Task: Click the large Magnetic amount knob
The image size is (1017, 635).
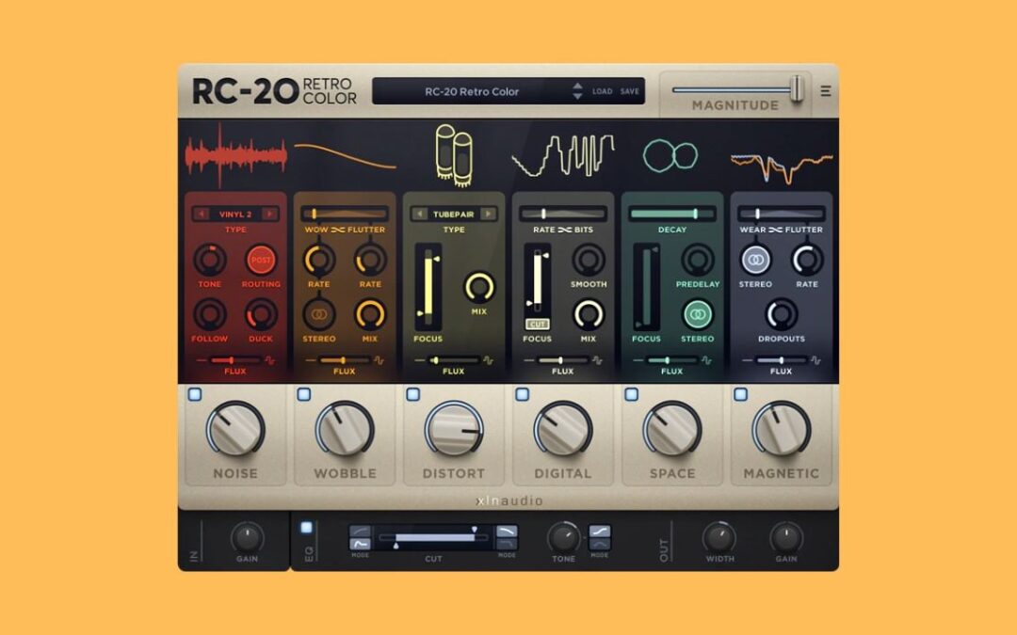Action: [x=782, y=431]
